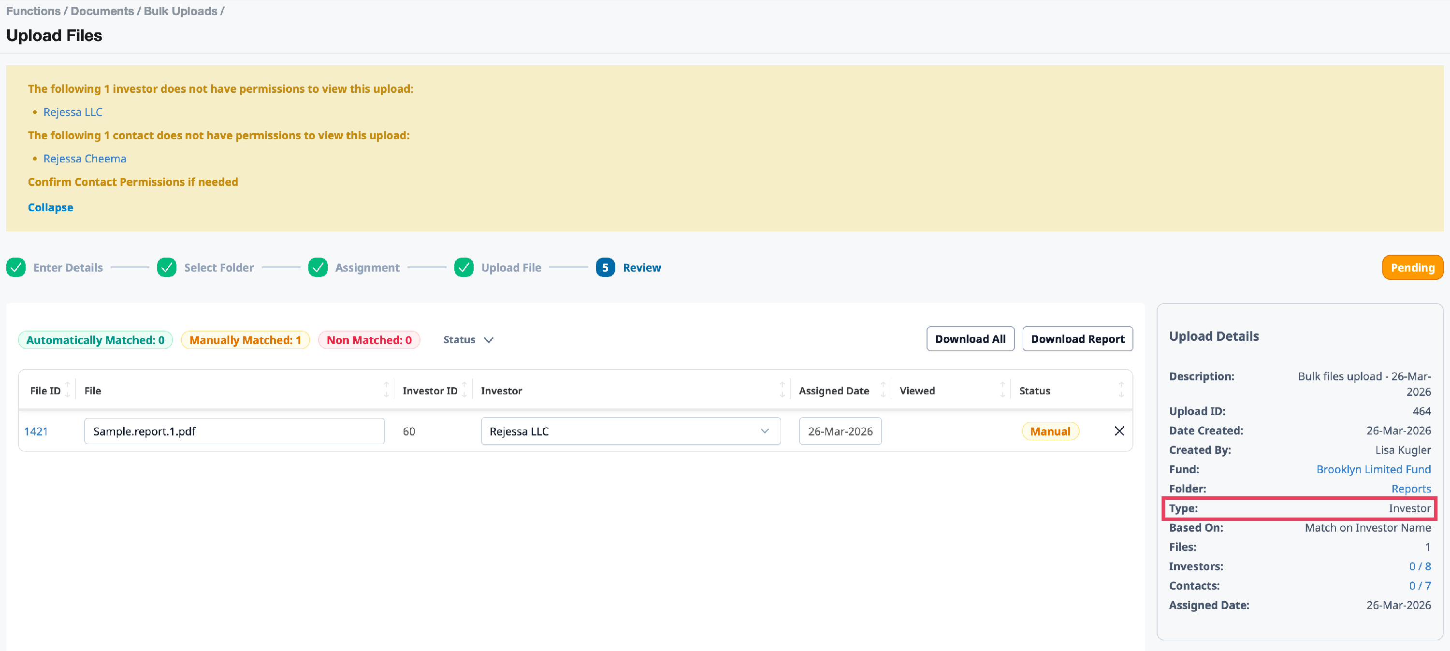Viewport: 1450px width, 651px height.
Task: Go to Documents breadcrumb
Action: (102, 11)
